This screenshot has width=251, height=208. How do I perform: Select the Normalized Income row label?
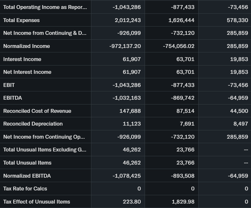27,46
